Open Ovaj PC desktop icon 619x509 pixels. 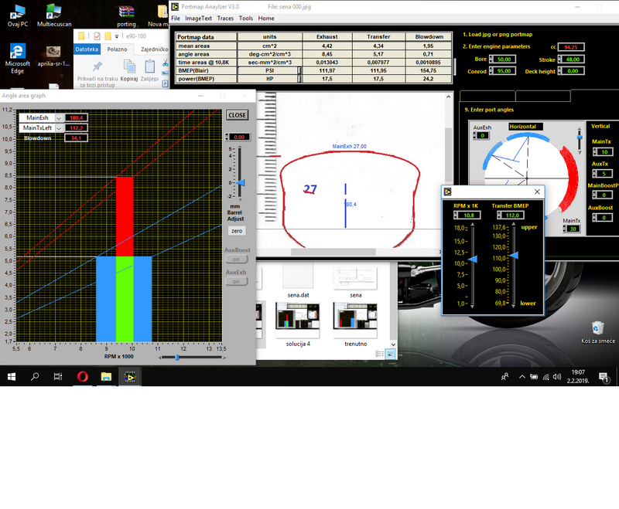pyautogui.click(x=17, y=15)
